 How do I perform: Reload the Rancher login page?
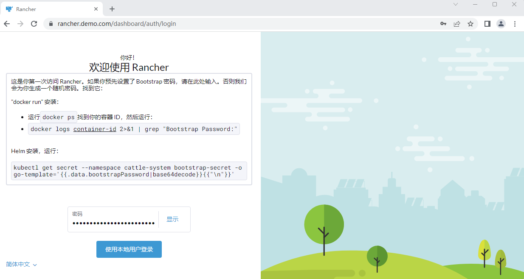click(x=34, y=24)
